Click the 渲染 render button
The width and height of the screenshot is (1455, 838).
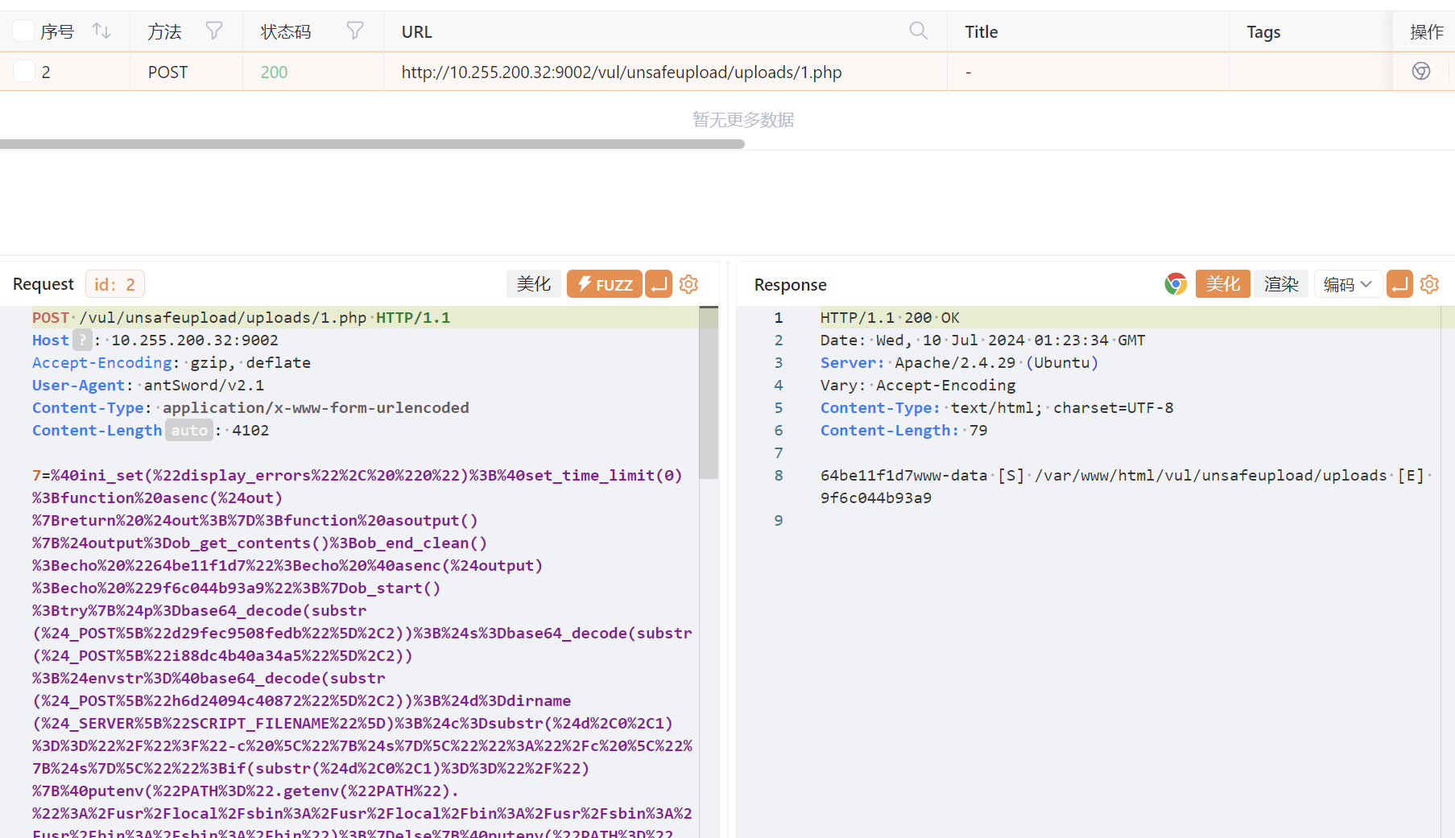pos(1281,284)
